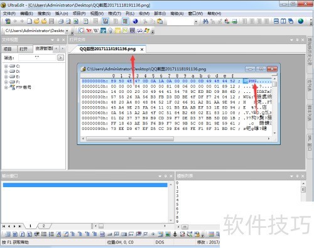
Task: Click the Save diskette icon
Action: [x=51, y=21]
